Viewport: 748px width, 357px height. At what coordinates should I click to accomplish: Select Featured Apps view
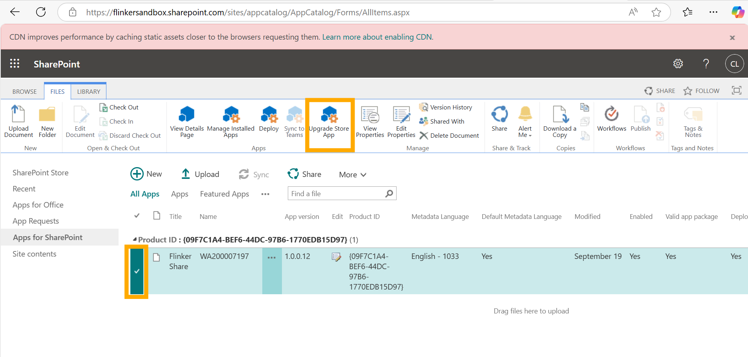(x=225, y=194)
